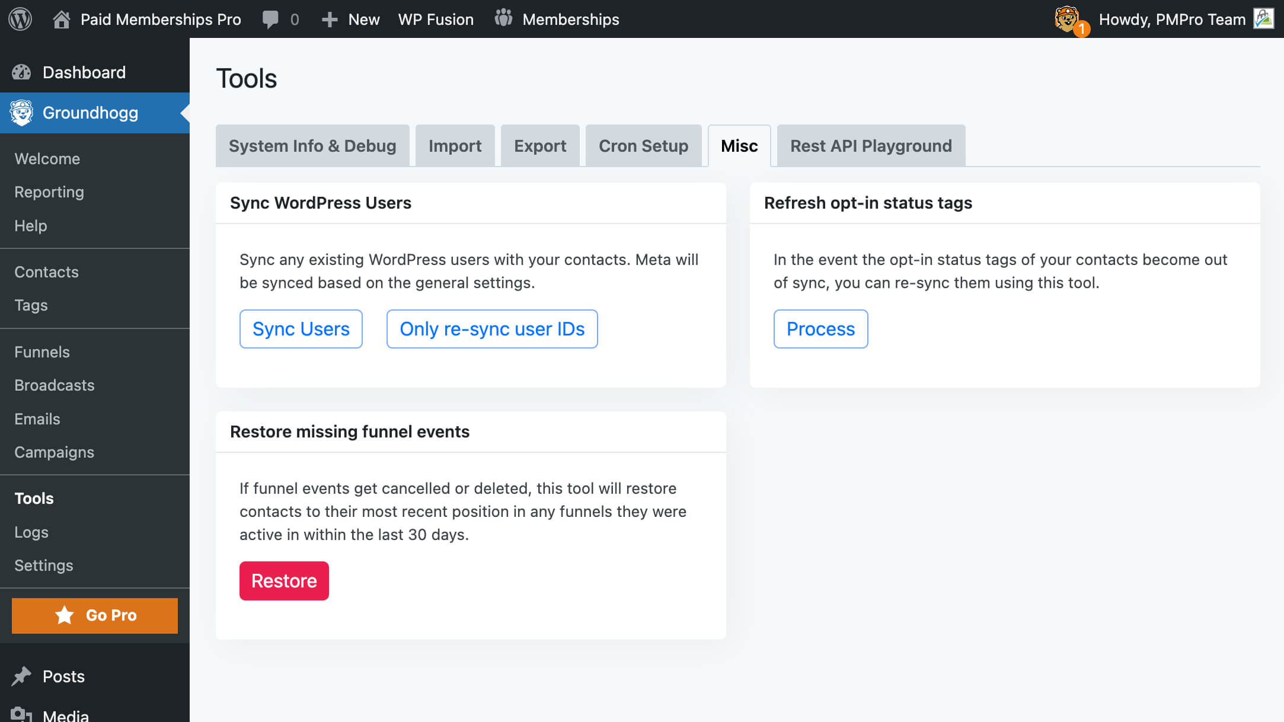Open the Import tab
Image resolution: width=1284 pixels, height=722 pixels.
(x=455, y=145)
